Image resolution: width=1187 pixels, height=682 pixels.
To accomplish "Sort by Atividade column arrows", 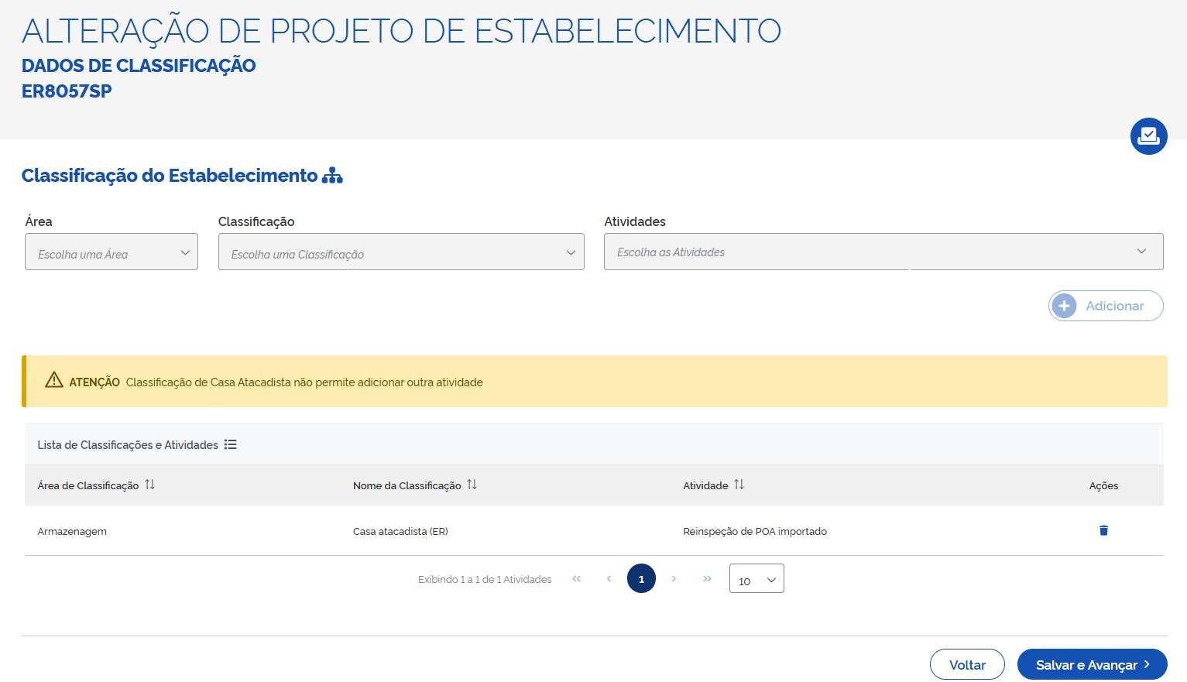I will pos(739,485).
